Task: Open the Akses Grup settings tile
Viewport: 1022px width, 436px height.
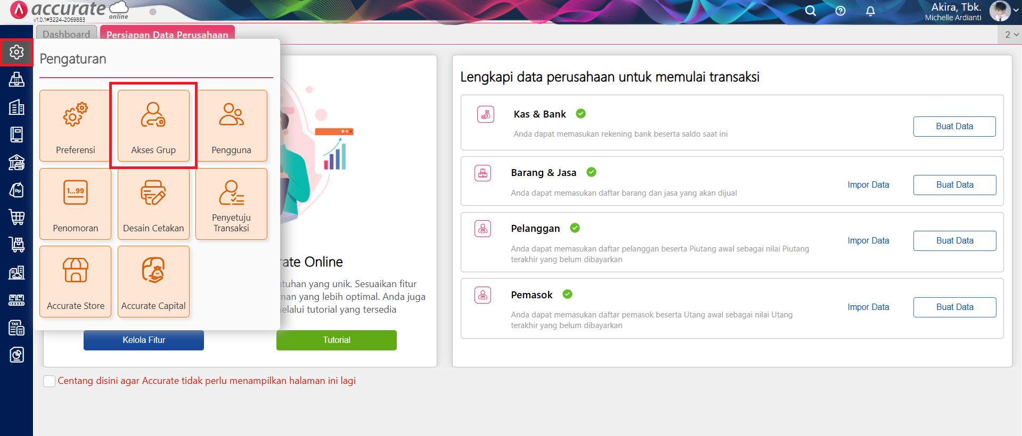Action: [x=153, y=125]
